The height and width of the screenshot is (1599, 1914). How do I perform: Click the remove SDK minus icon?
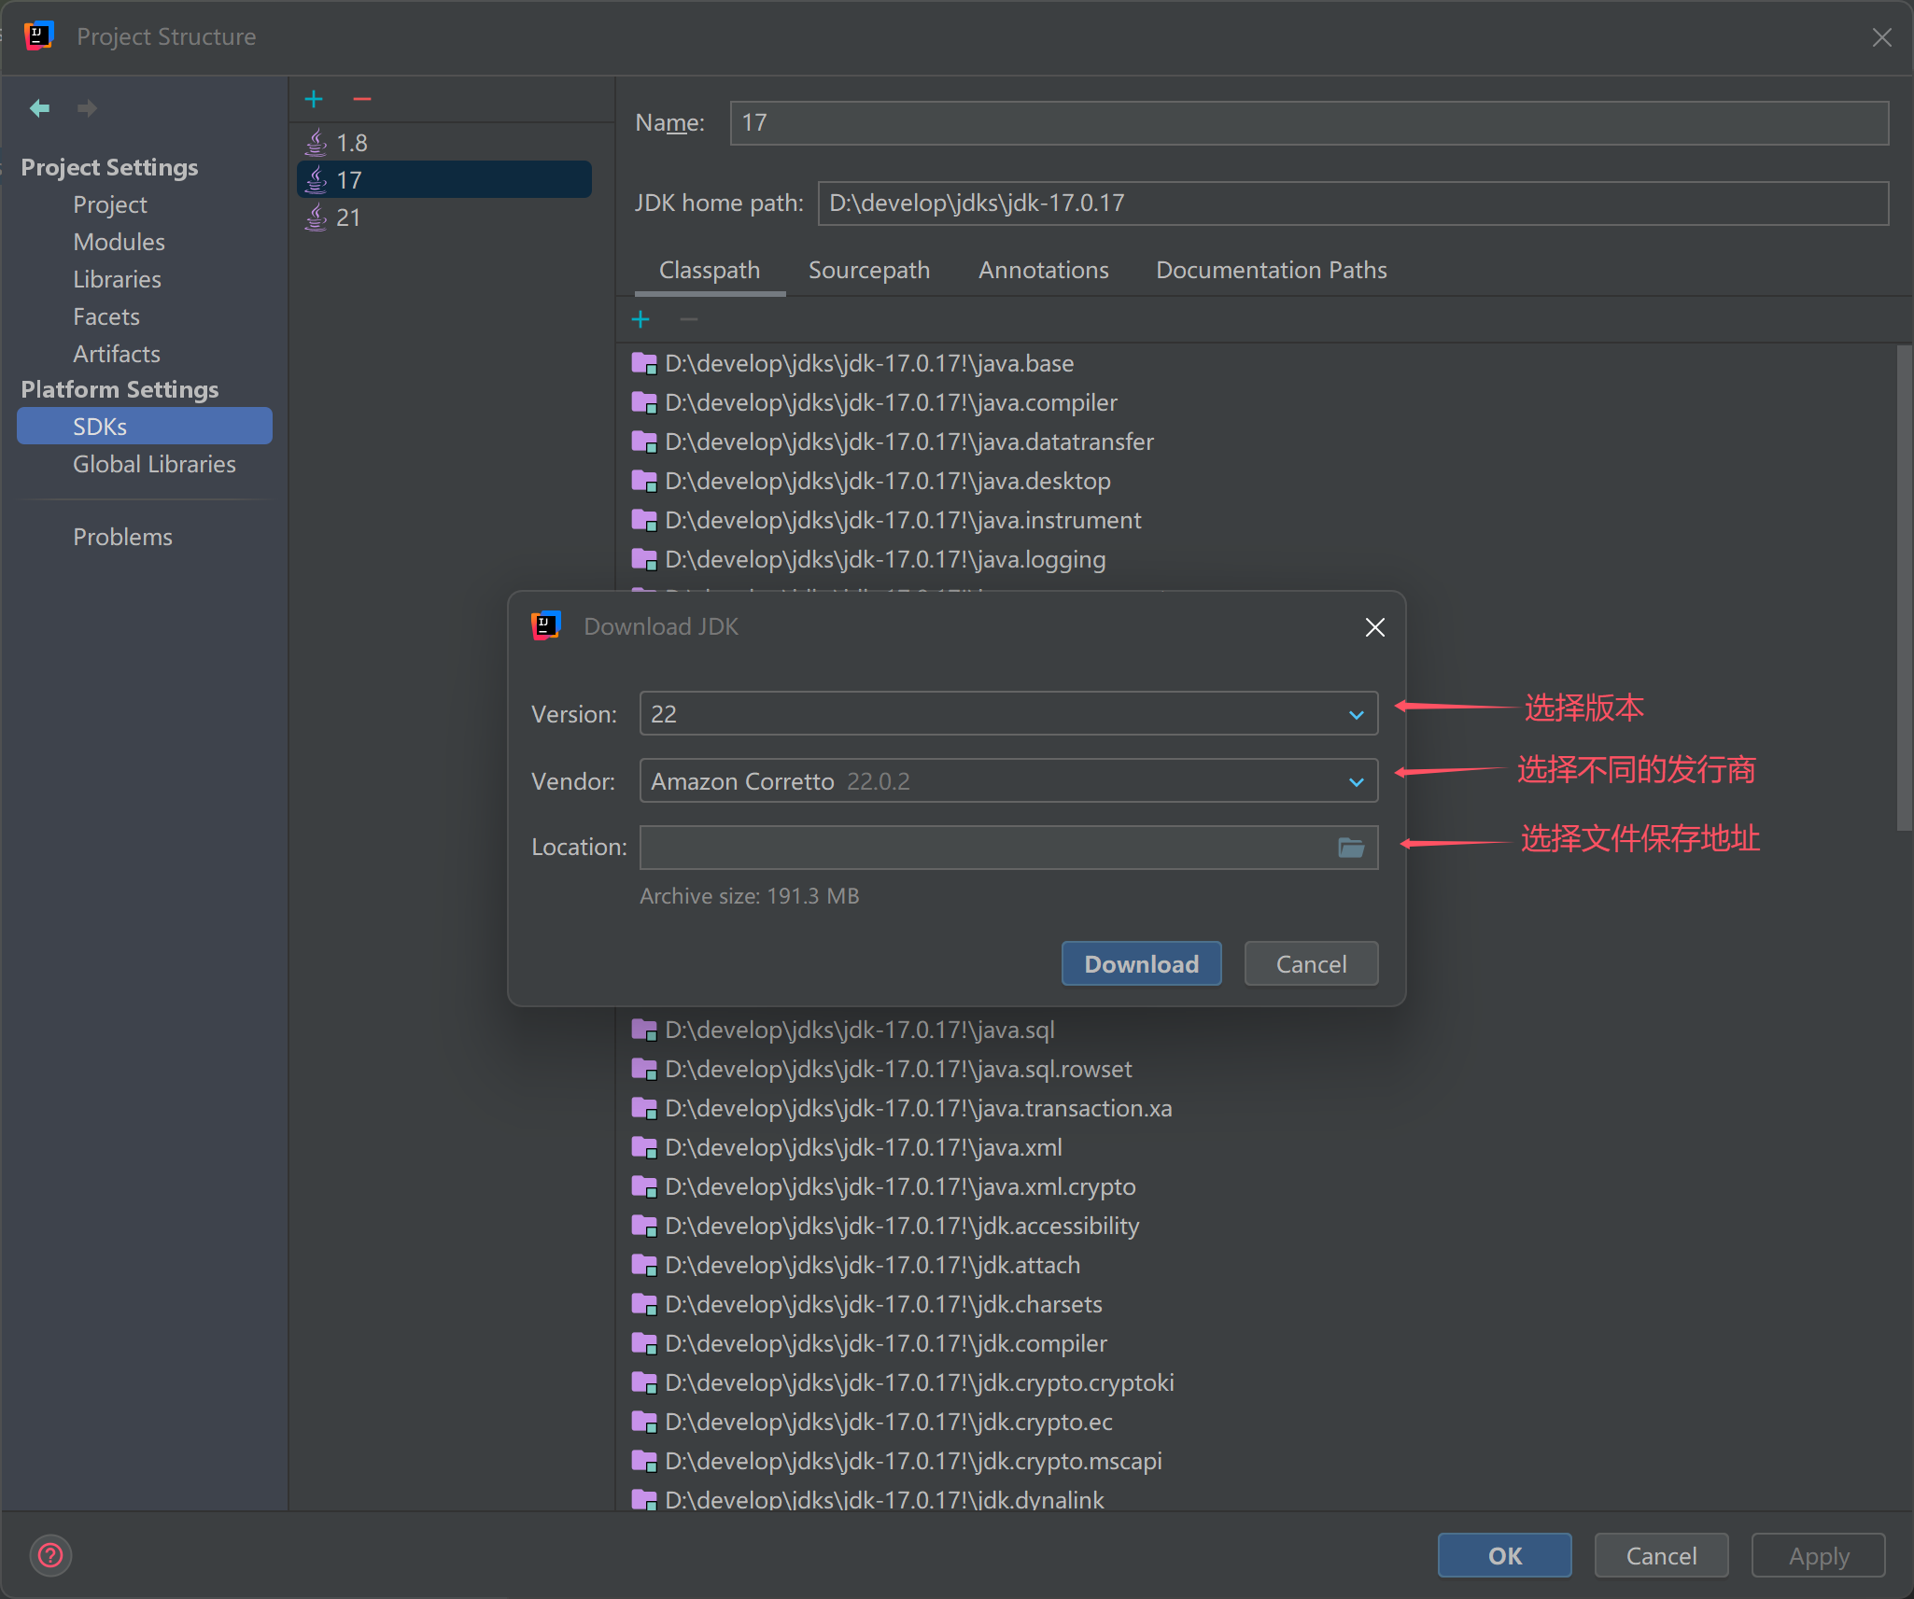point(362,99)
